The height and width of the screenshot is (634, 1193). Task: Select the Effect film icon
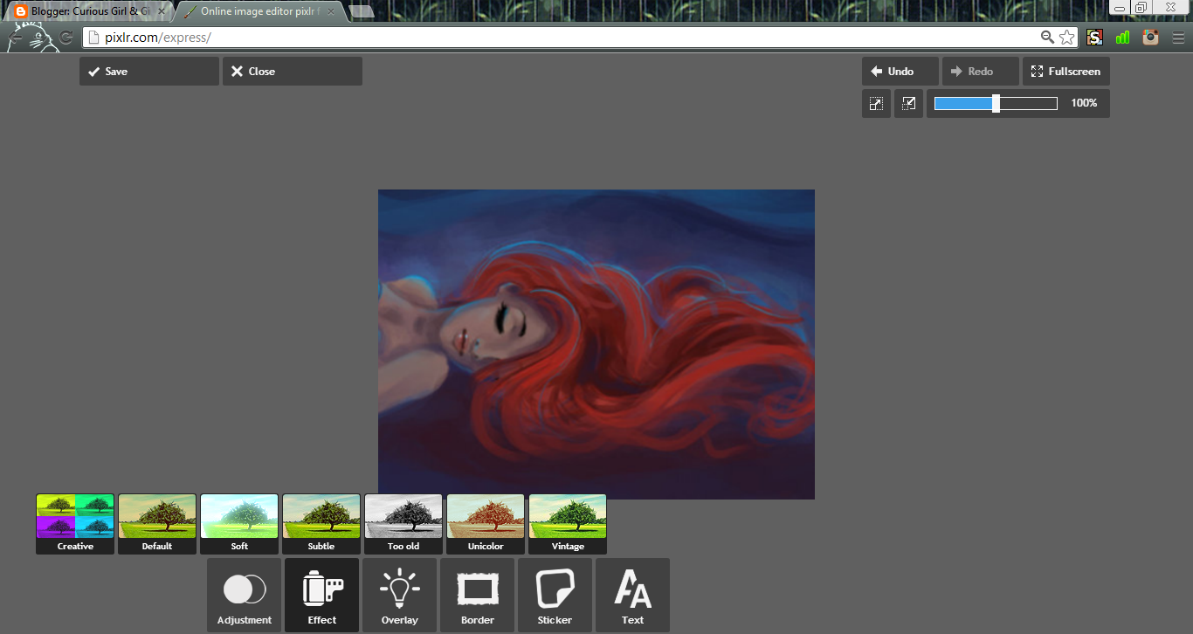pos(321,596)
